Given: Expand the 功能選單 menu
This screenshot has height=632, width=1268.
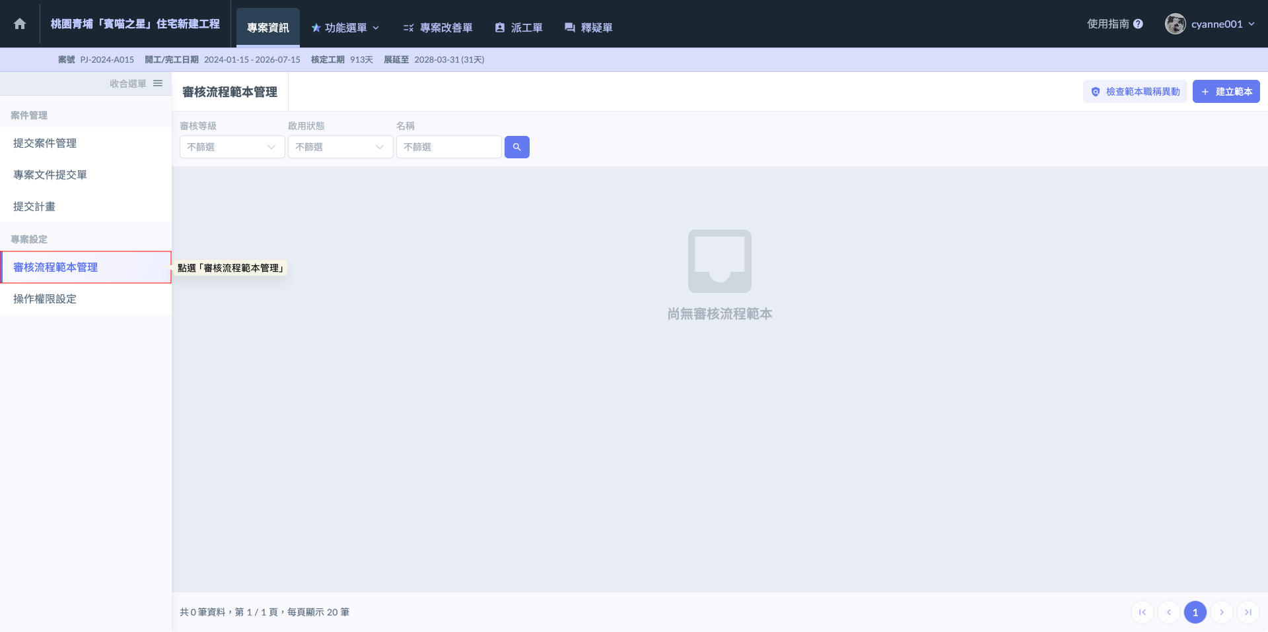Looking at the screenshot, I should (345, 28).
